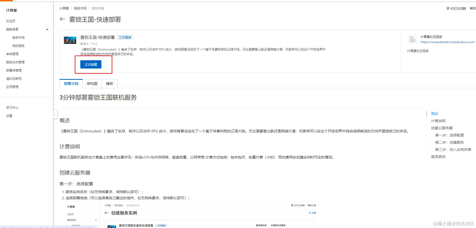Screen dimensions: 476x228
Task: Jump to 第三步：进入实例详情 in the outline
Action: tap(453, 150)
